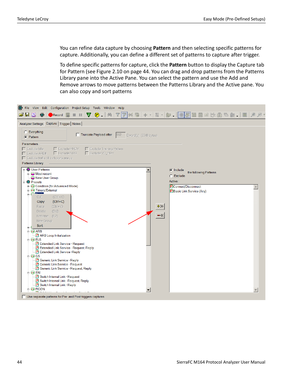The width and height of the screenshot is (291, 377).
Task: Expand the Most recent tree node
Action: pyautogui.click(x=28, y=174)
